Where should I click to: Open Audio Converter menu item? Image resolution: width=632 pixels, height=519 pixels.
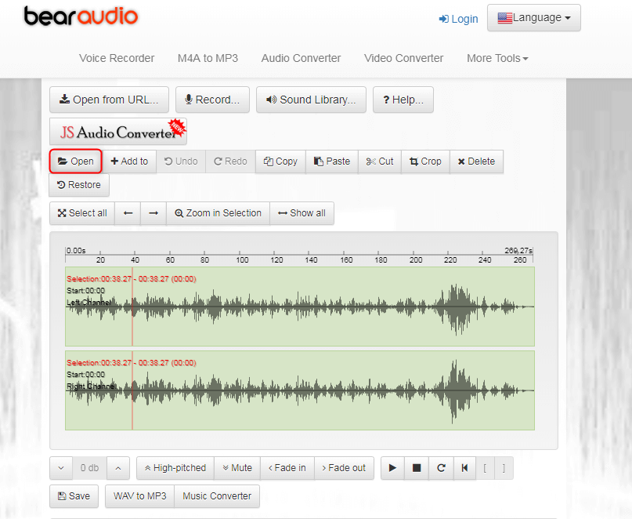301,58
